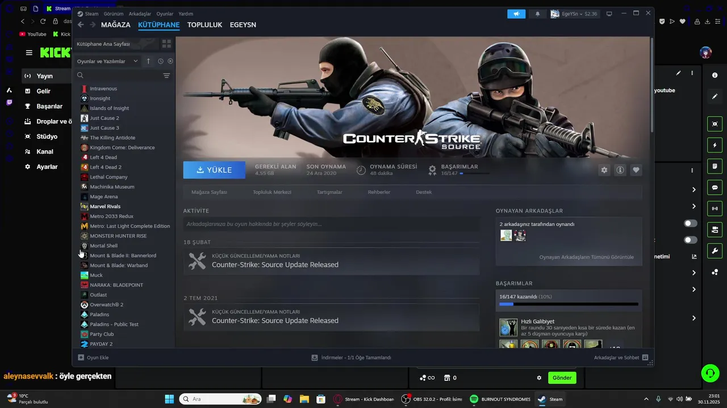Viewport: 727px width, 408px height.
Task: Add Counter-Strike Source to favorites heart
Action: click(636, 170)
